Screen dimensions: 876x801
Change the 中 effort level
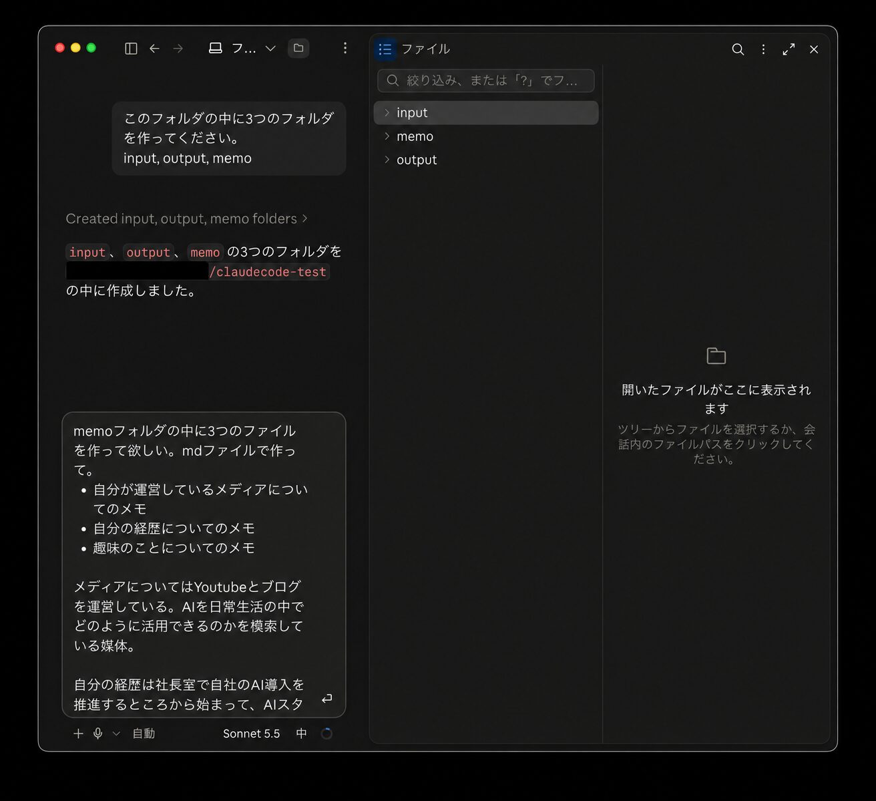coord(302,734)
